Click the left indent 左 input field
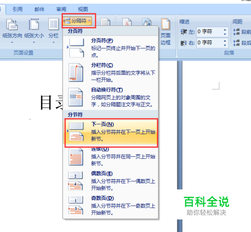Image resolution: width=251 pixels, height=232 pixels. (209, 32)
